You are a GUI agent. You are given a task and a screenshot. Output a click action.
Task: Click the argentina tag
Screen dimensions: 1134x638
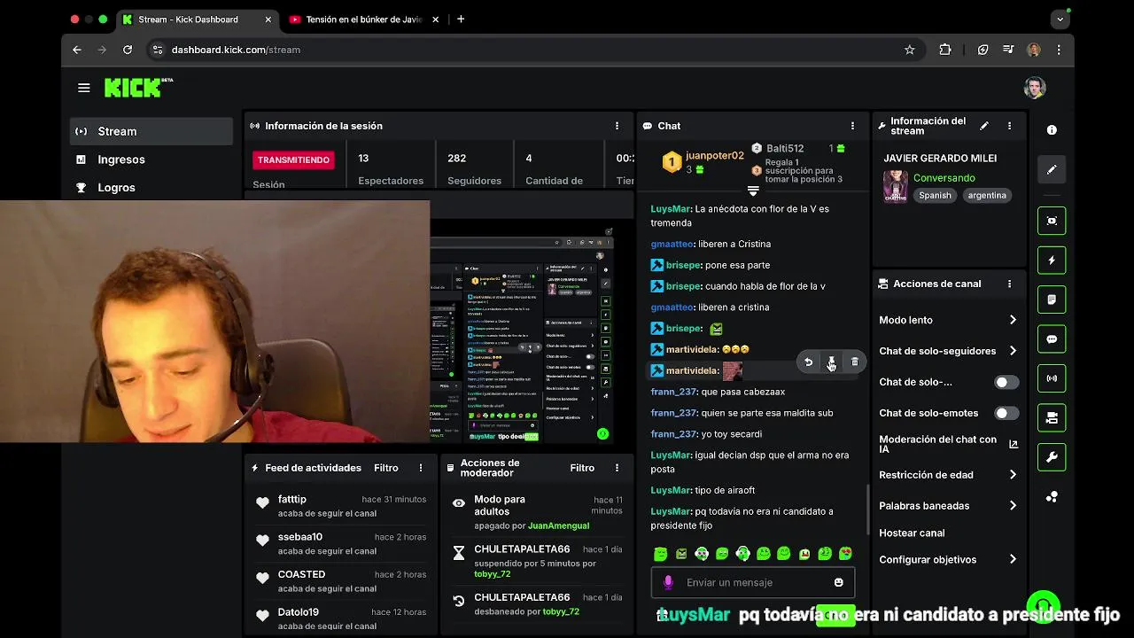(x=987, y=196)
